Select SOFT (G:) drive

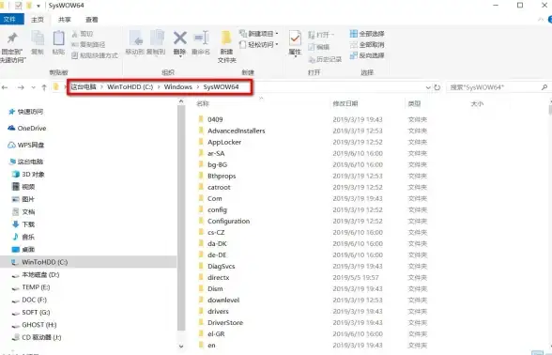coord(31,313)
